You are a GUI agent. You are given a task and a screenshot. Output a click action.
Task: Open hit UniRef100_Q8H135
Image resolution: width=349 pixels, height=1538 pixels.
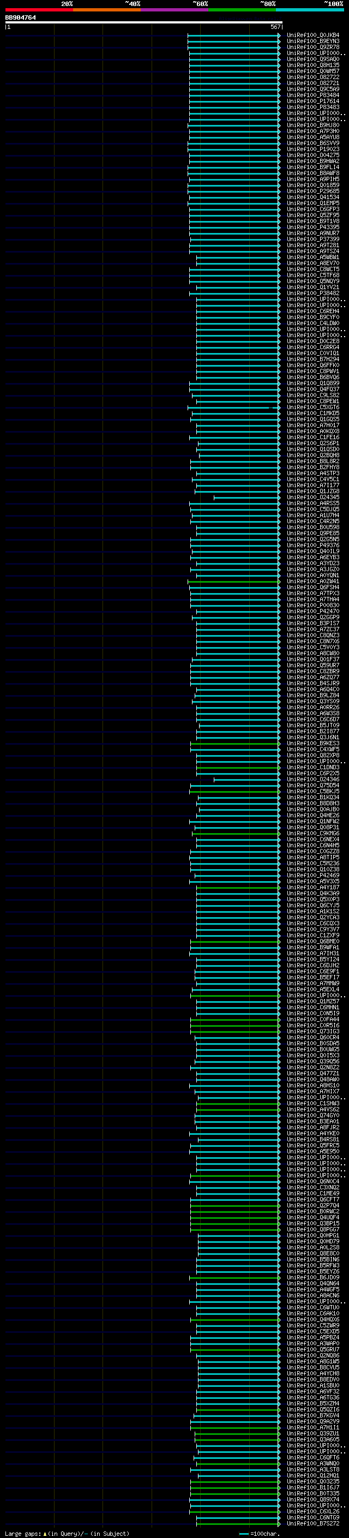tap(313, 65)
